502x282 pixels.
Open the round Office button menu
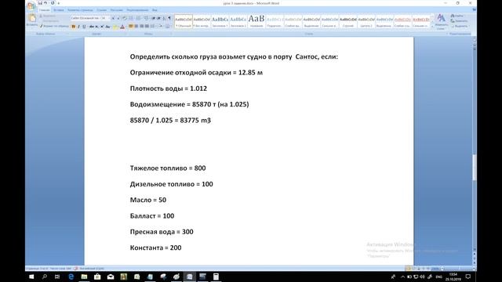(x=31, y=5)
